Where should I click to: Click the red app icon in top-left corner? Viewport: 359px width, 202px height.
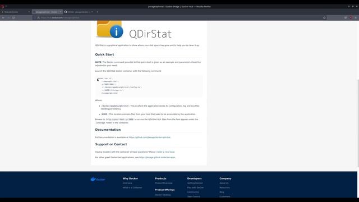coord(2,7)
